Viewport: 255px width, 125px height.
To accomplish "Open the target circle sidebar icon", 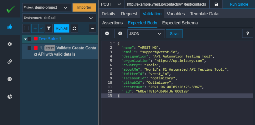I will point(10,79).
